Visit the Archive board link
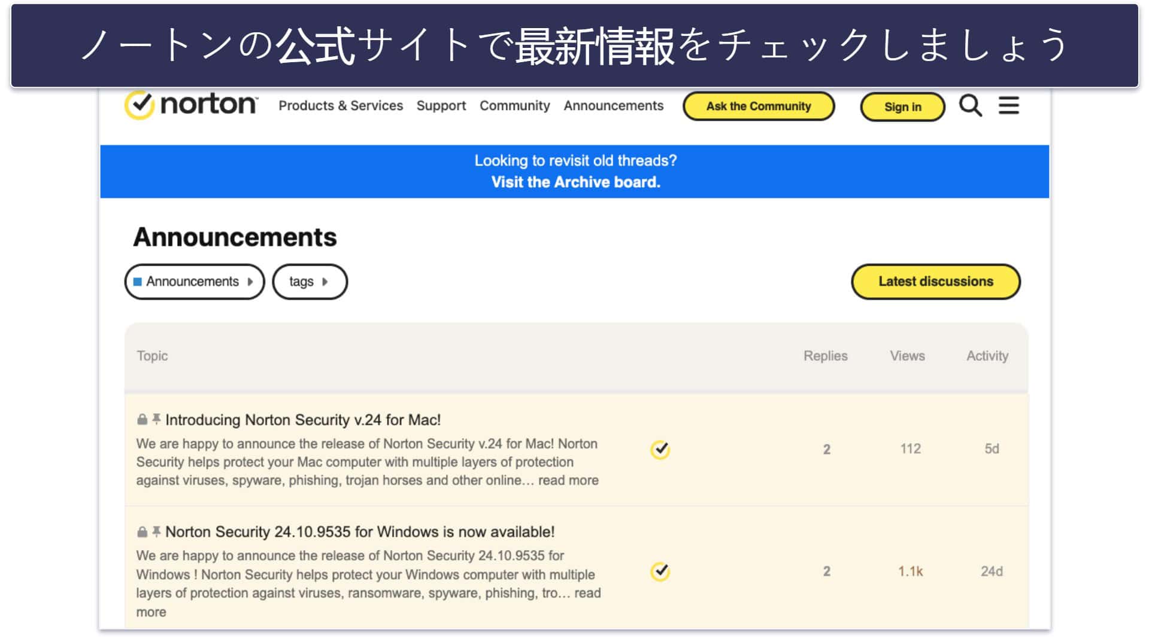The image size is (1149, 637). point(575,182)
